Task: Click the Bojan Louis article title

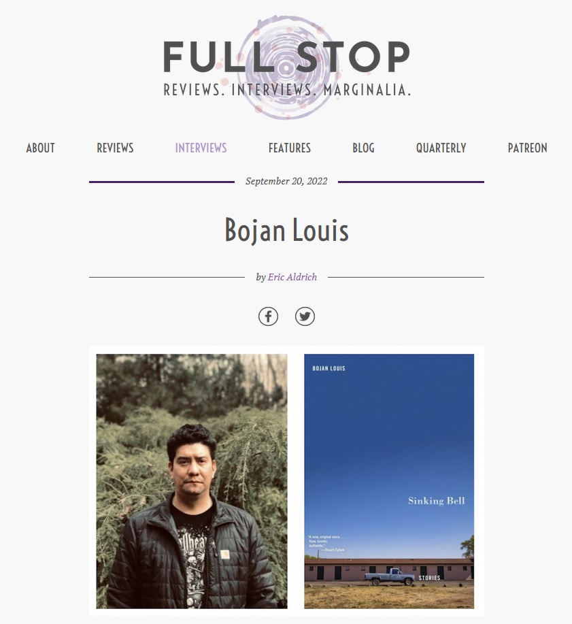Action: click(286, 230)
